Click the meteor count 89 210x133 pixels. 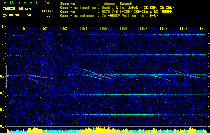48,15
